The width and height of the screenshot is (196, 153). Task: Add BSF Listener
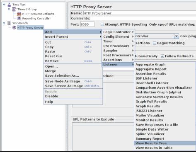pos(165,78)
